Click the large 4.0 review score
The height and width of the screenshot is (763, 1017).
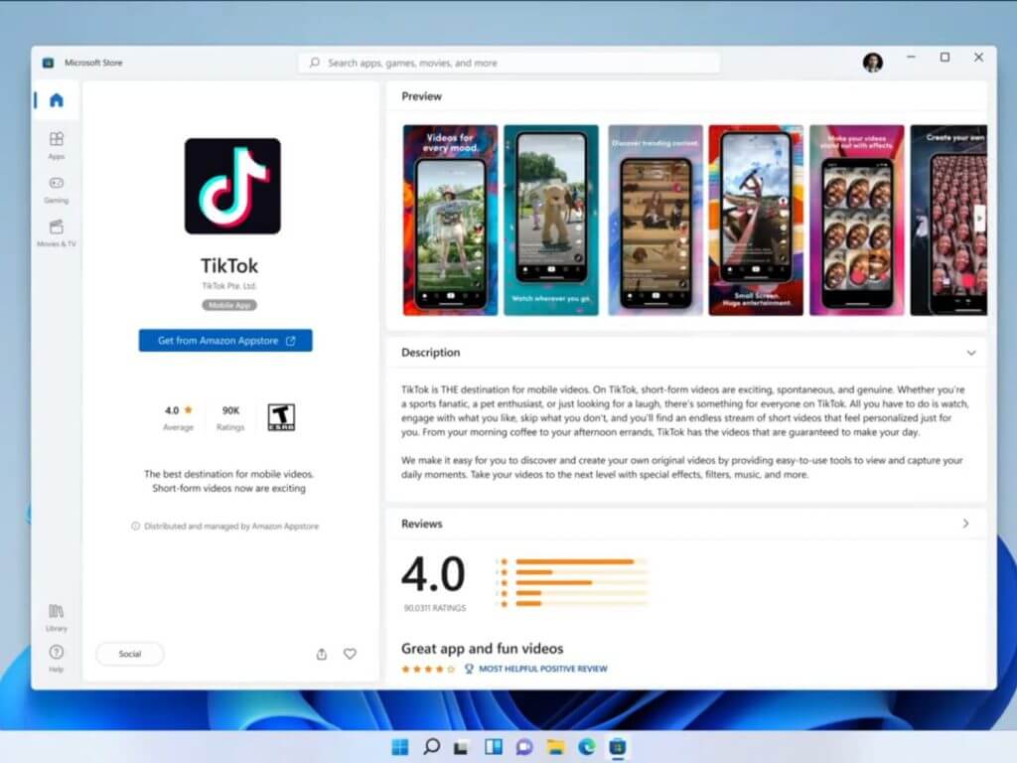click(x=433, y=574)
